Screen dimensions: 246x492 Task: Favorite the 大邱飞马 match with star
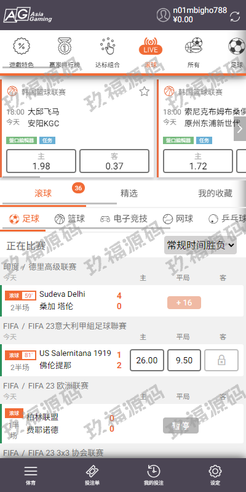[x=144, y=92]
